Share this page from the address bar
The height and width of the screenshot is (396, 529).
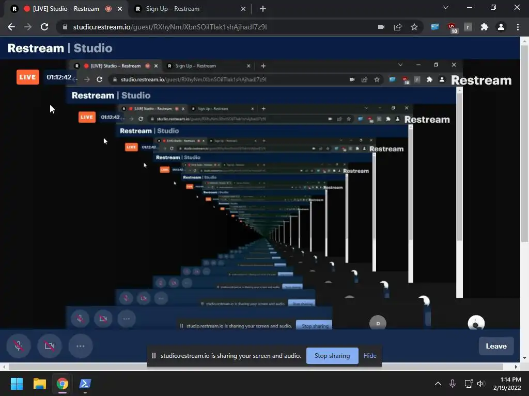tap(398, 27)
